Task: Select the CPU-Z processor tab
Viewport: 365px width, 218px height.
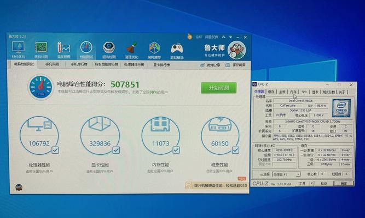Action: tap(259, 92)
